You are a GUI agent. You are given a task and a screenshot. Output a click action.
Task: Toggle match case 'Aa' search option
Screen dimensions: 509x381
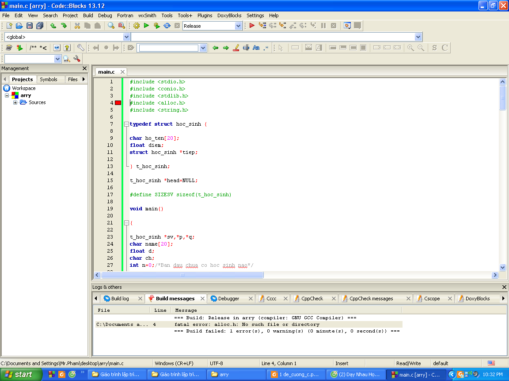point(256,48)
